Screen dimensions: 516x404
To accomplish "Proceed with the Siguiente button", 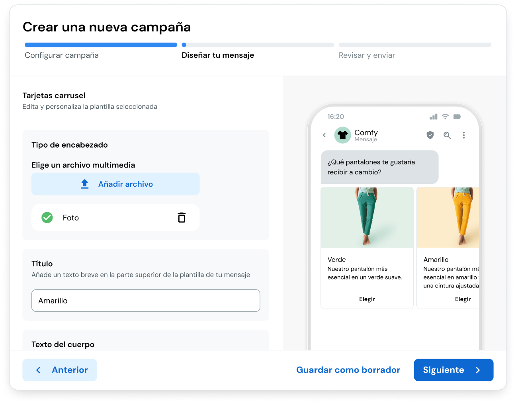I will [453, 370].
